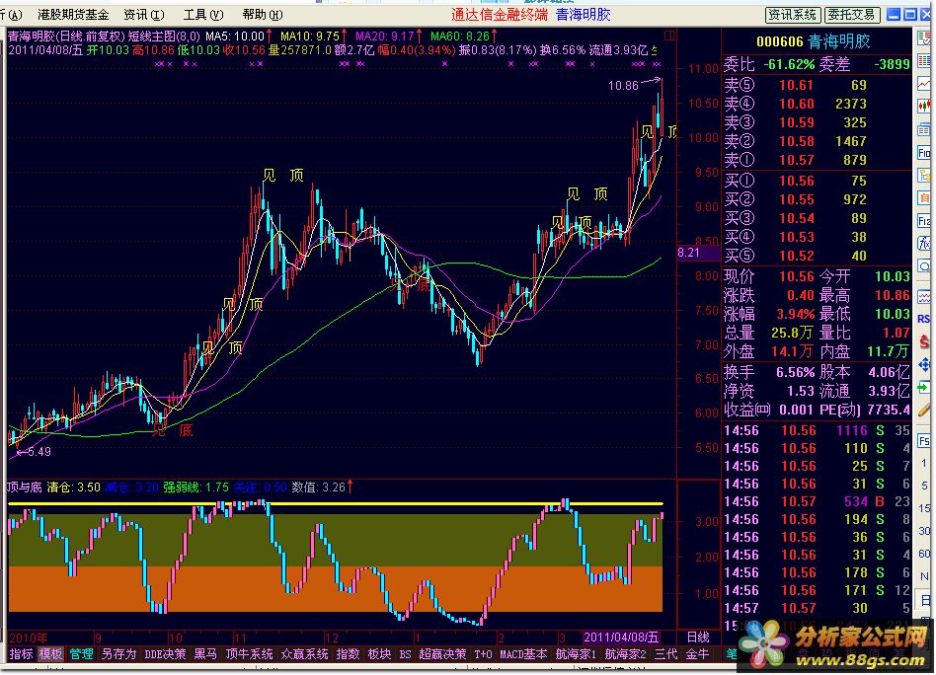Open the 工具(V) menu
This screenshot has width=936, height=675.
[x=203, y=15]
